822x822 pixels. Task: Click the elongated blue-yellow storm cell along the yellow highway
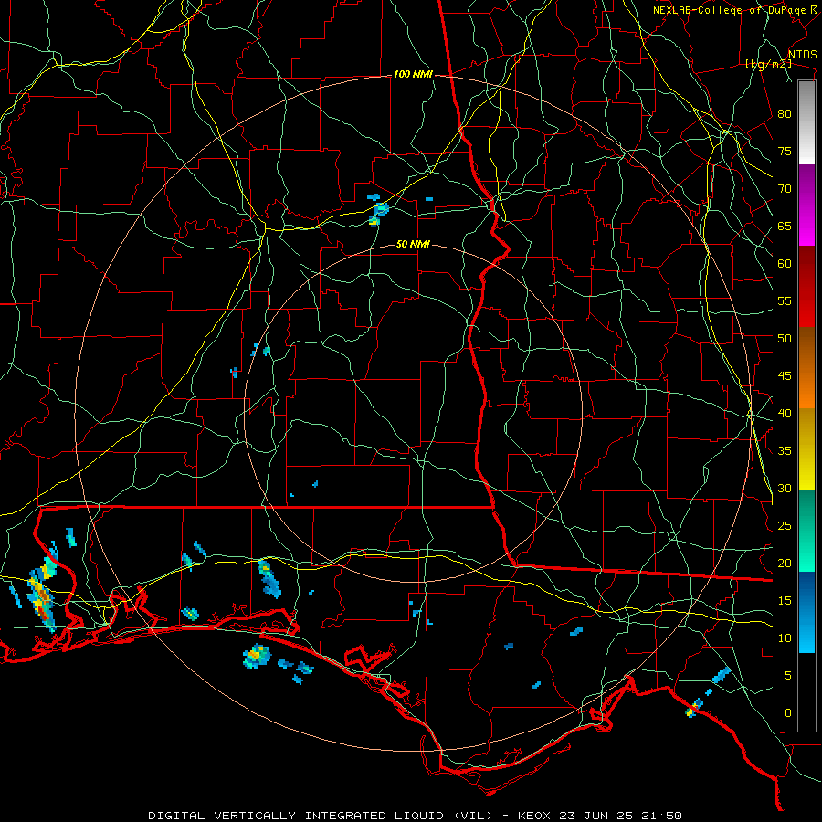click(269, 578)
